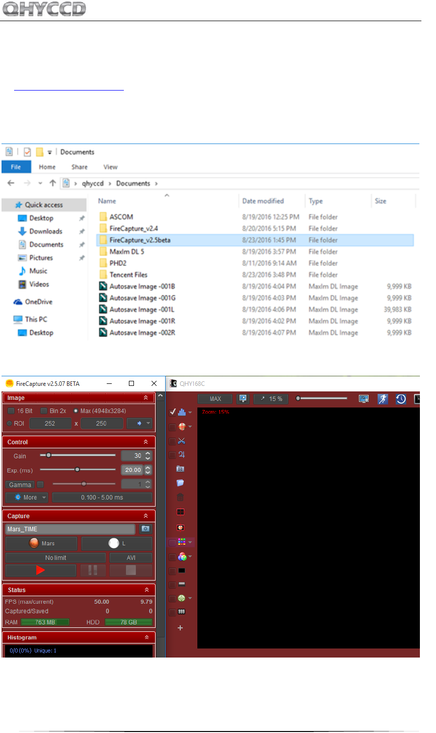
Task: Toggle the Gamma checkbox
Action: coord(40,484)
